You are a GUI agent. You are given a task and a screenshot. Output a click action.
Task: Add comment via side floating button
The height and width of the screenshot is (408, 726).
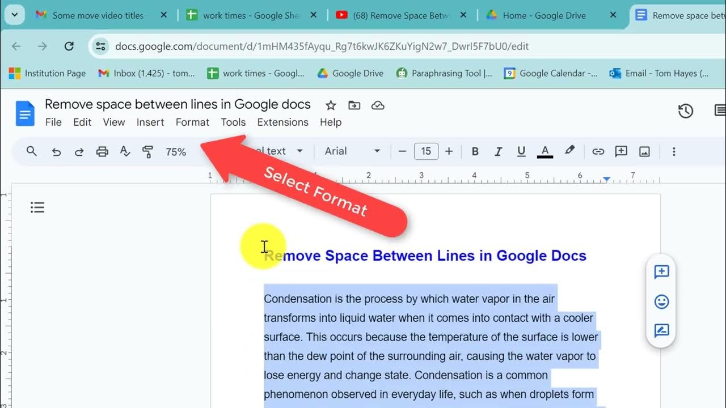coord(661,272)
